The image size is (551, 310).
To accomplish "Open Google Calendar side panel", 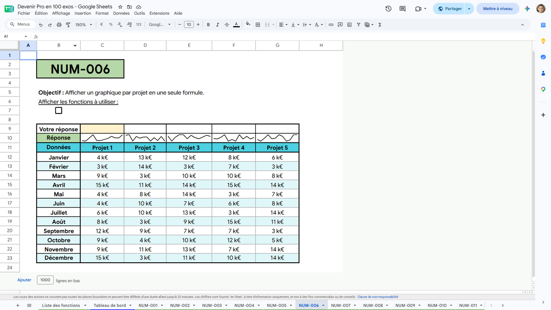I will coord(543,25).
